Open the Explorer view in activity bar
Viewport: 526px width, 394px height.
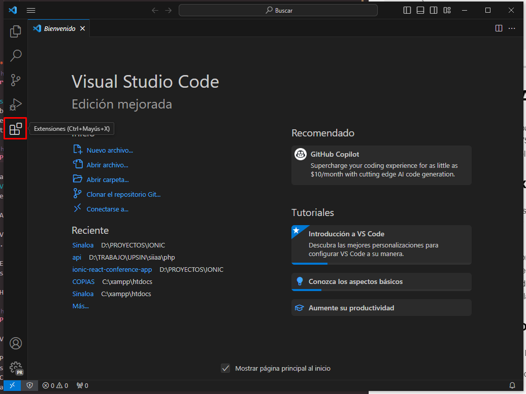(x=15, y=31)
